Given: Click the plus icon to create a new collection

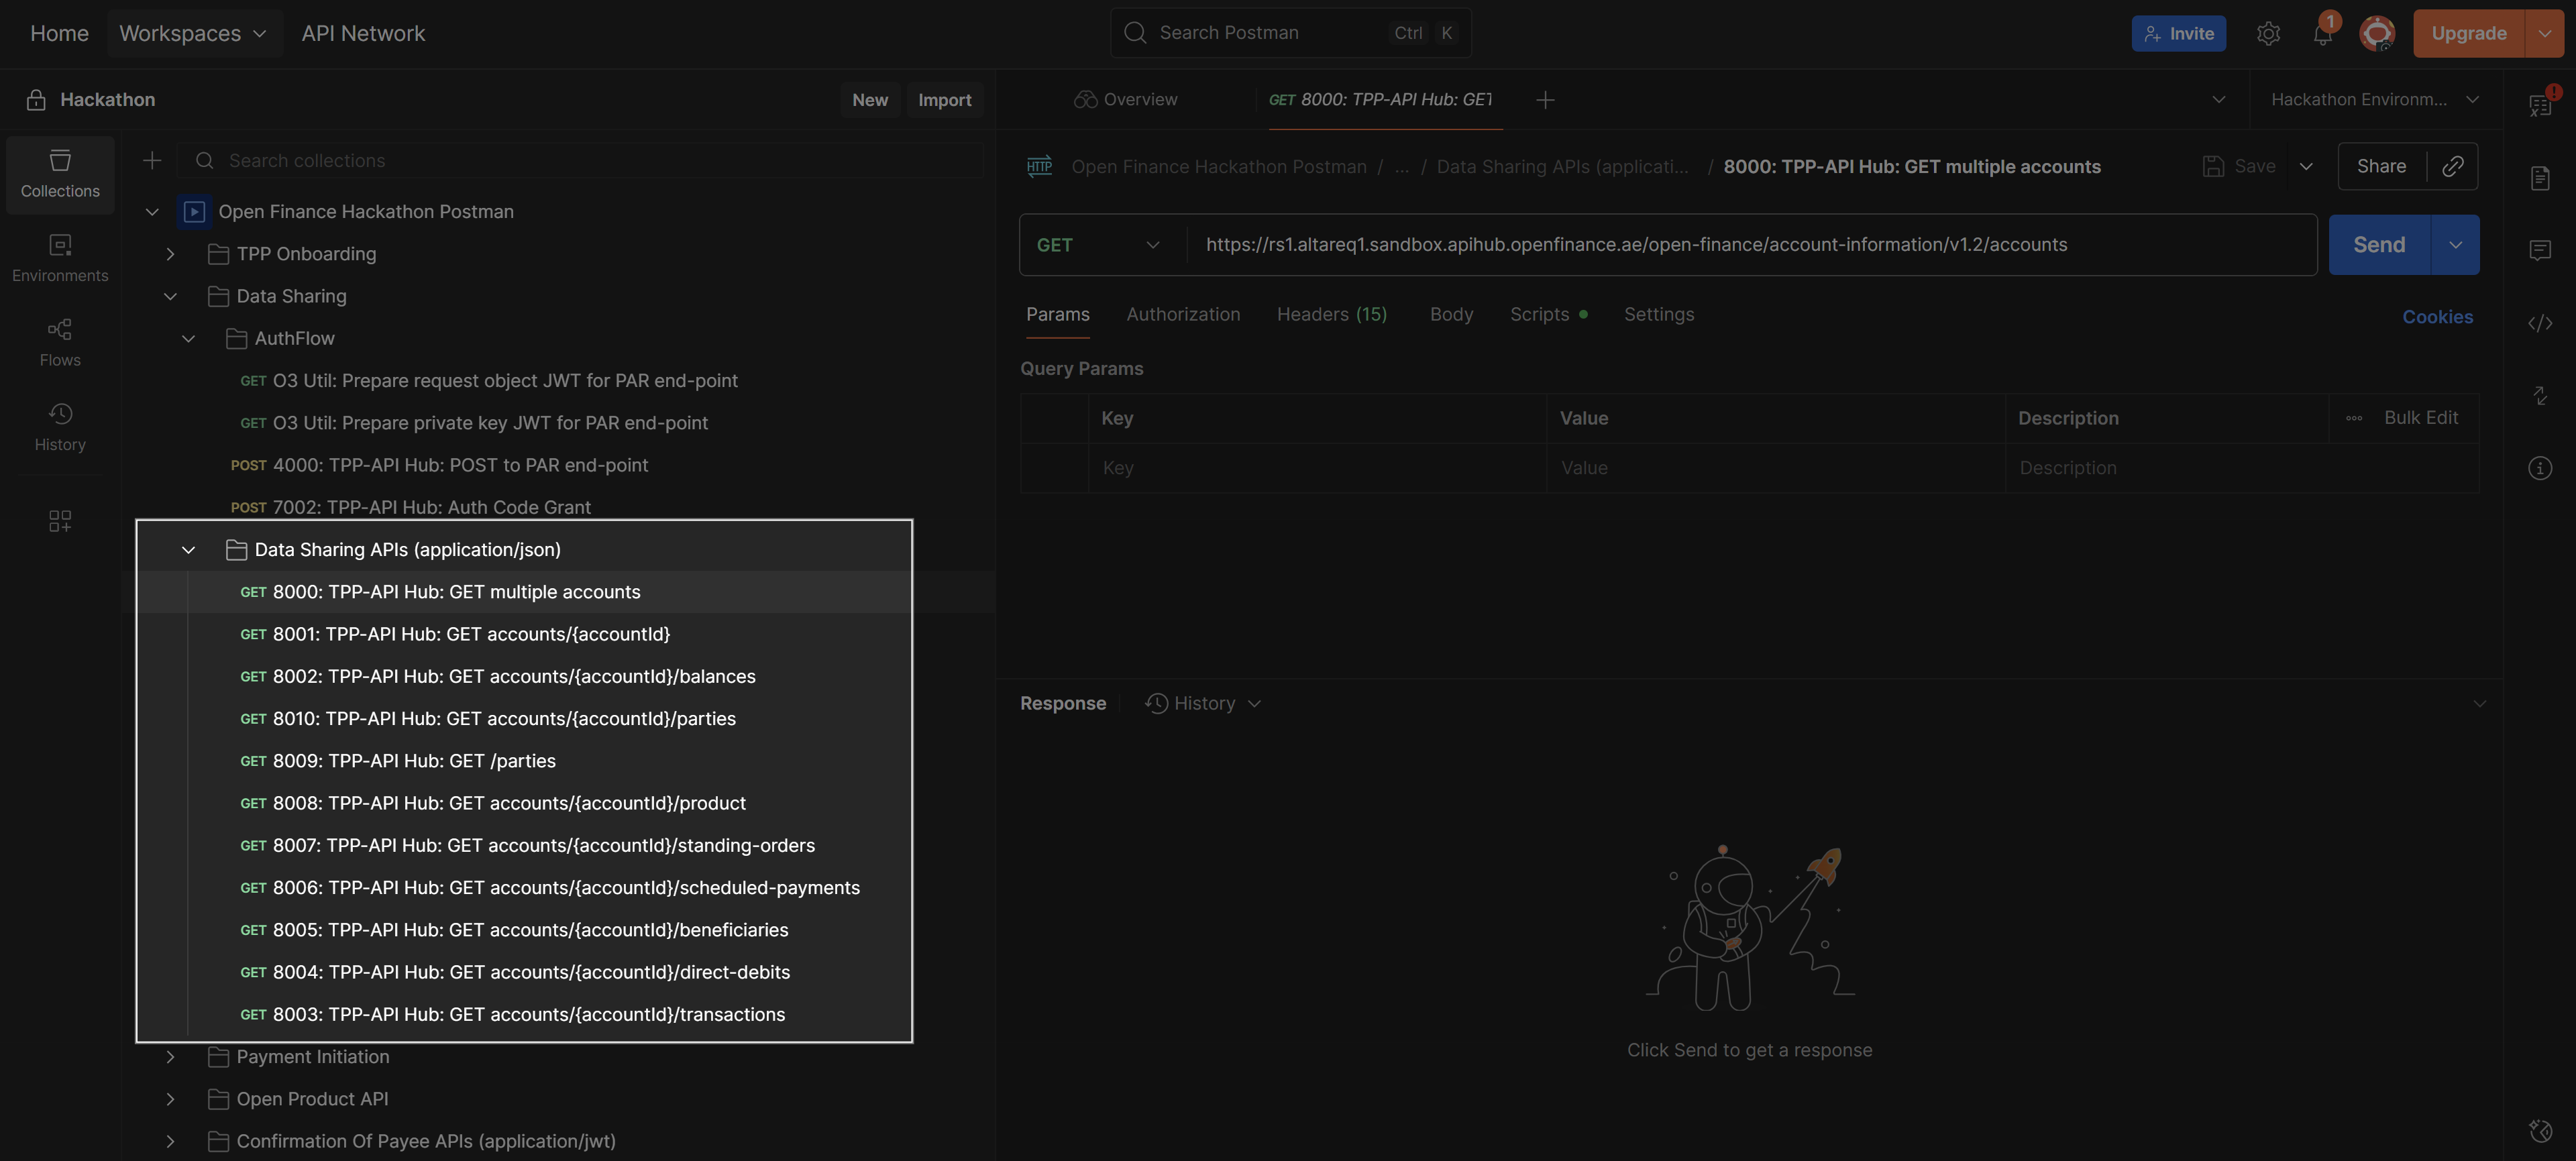Looking at the screenshot, I should (x=152, y=160).
